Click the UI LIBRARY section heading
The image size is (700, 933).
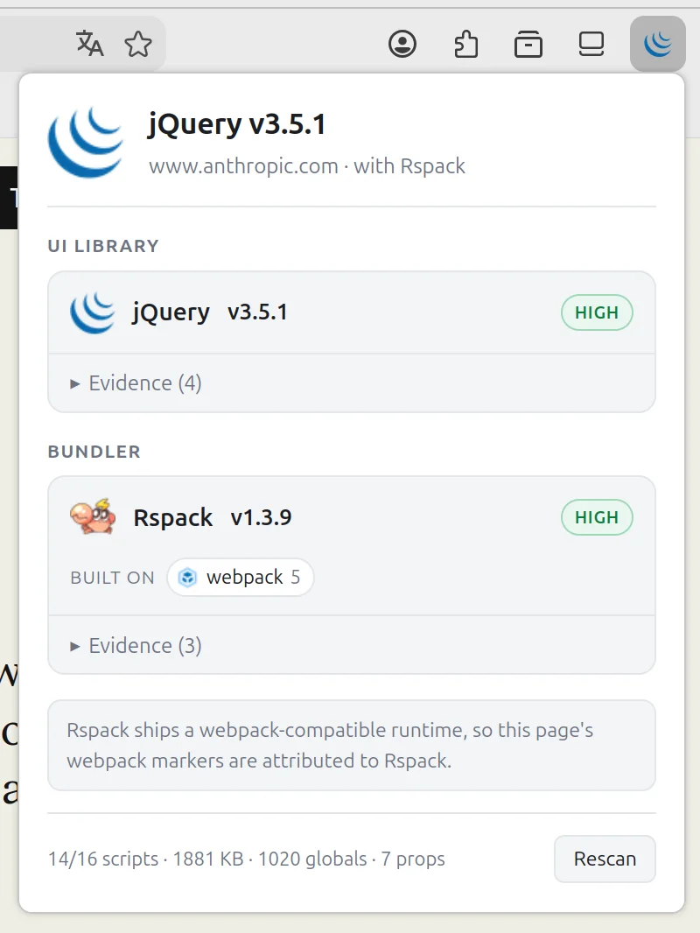(x=103, y=246)
